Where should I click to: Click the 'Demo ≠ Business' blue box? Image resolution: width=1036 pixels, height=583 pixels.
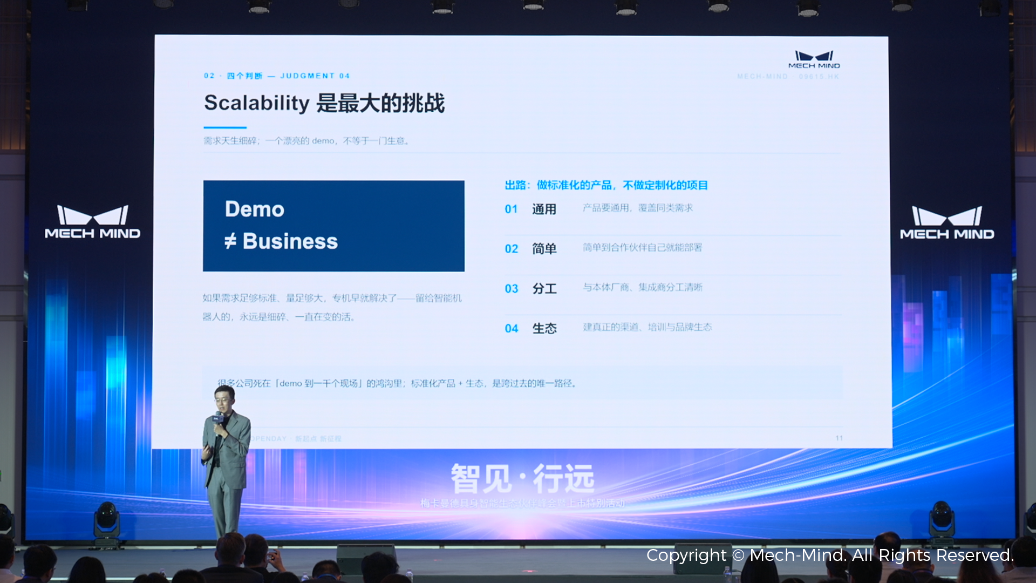click(333, 226)
